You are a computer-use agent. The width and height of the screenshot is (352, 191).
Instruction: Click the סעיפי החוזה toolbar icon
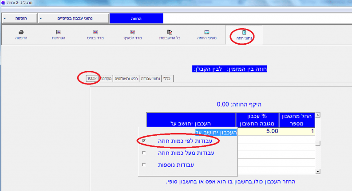[x=207, y=33]
